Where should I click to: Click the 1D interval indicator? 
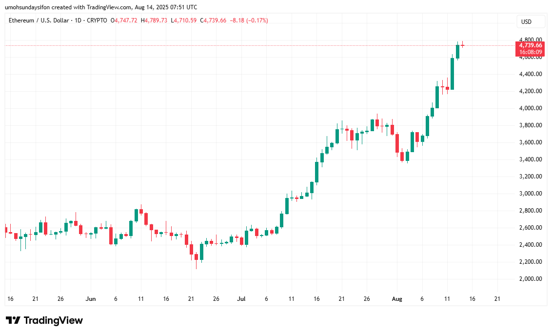77,20
